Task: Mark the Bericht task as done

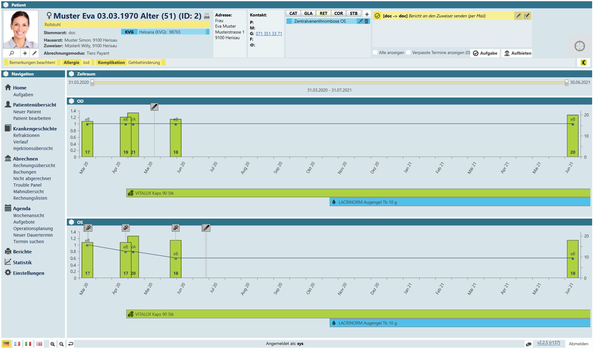Action: (x=527, y=16)
